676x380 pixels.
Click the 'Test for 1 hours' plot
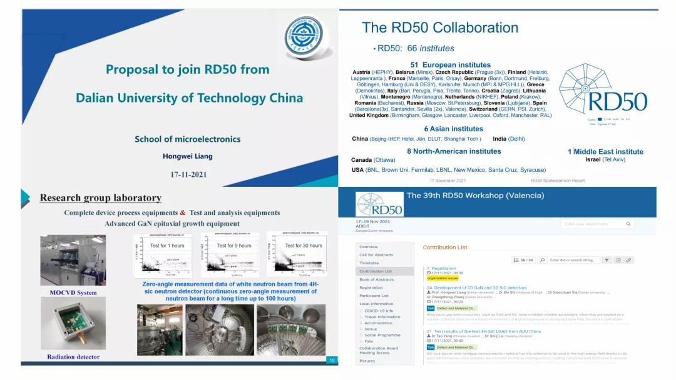click(163, 255)
